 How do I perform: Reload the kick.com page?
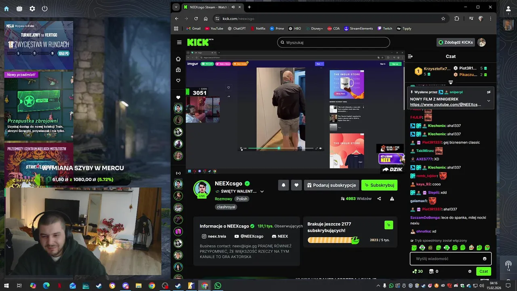point(196,19)
